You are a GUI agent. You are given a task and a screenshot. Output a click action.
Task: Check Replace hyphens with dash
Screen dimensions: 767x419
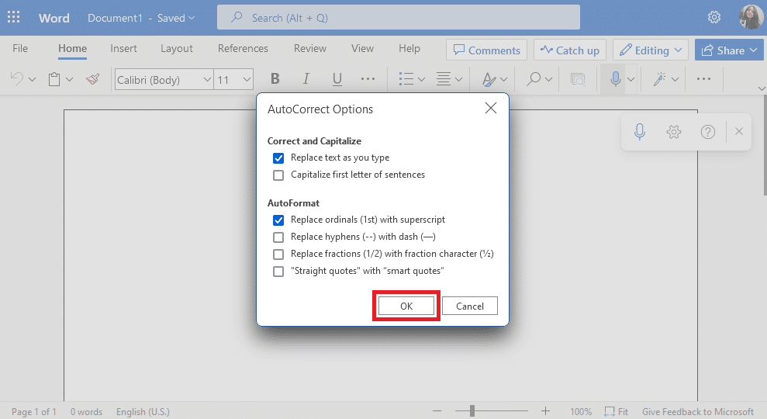(x=278, y=237)
